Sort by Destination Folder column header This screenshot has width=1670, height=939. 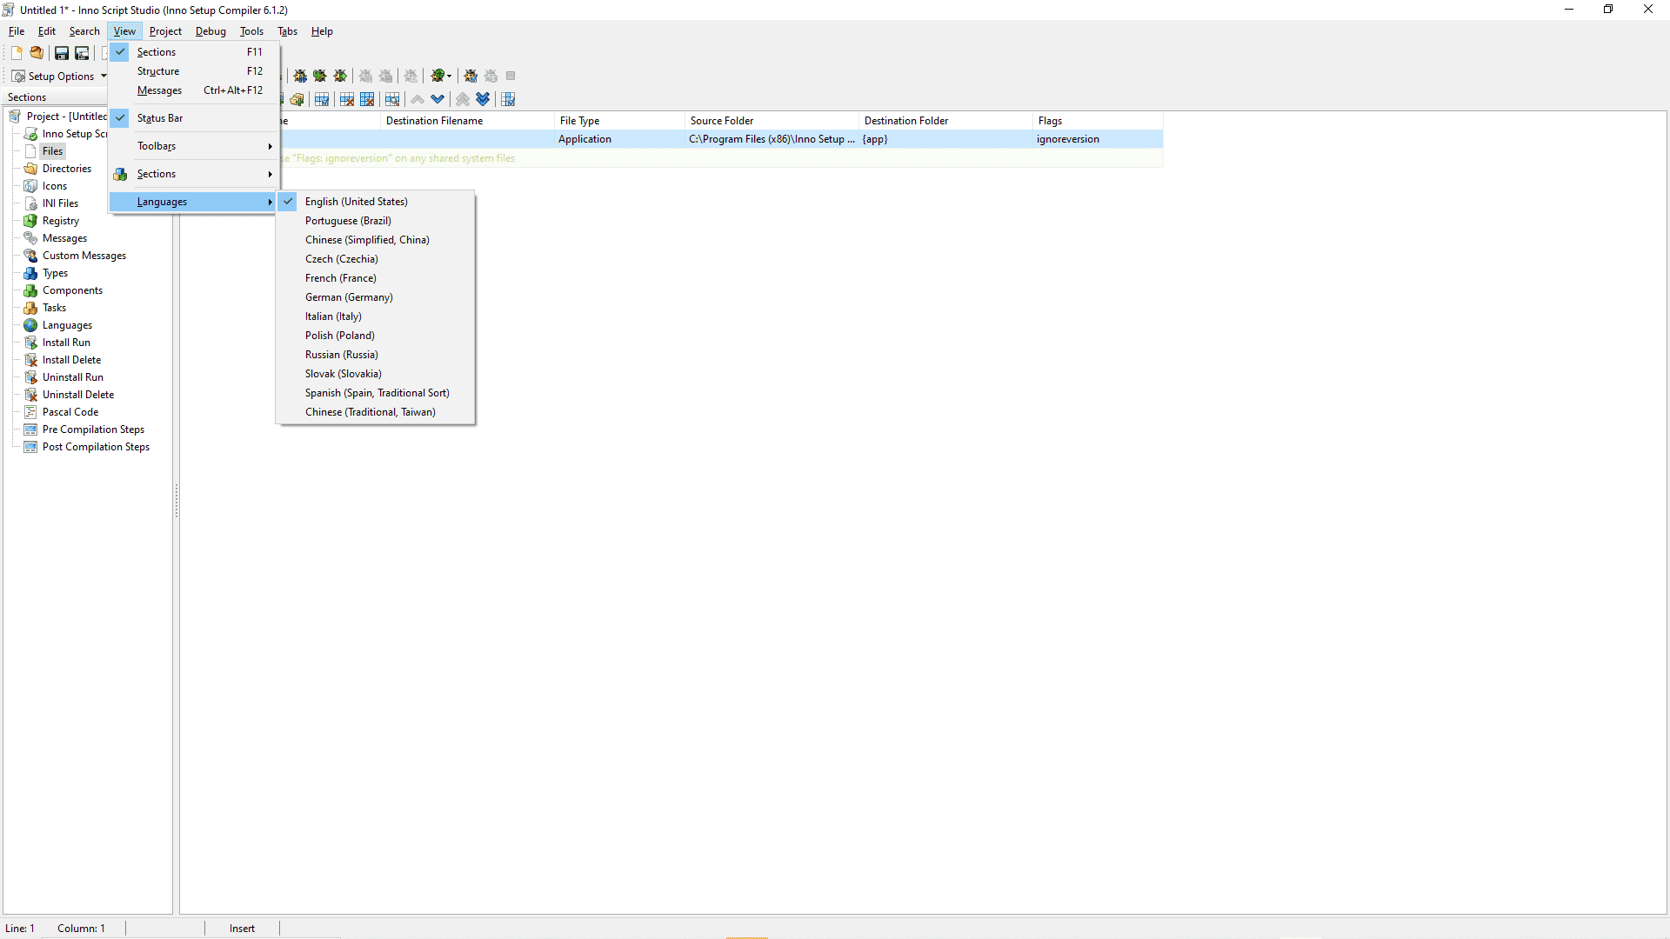coord(946,121)
